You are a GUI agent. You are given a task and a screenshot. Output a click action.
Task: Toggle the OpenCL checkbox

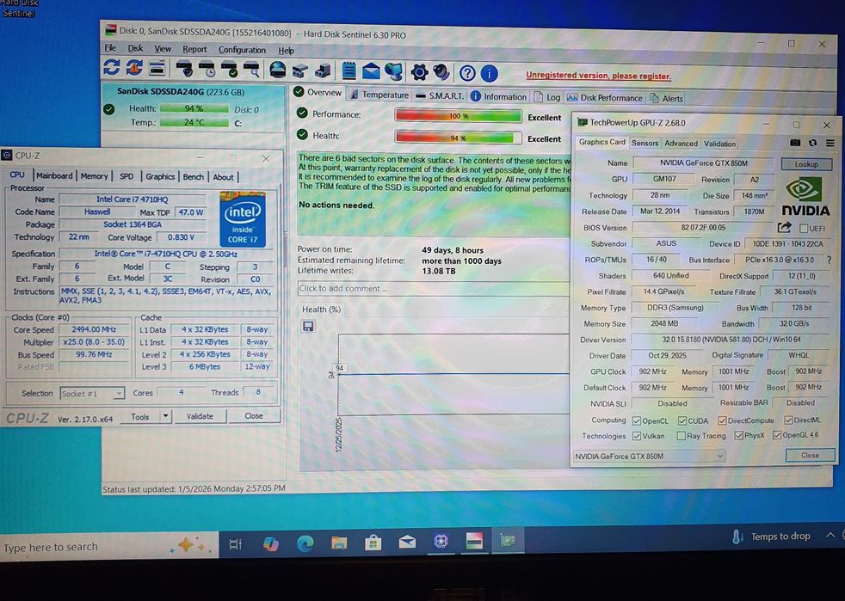point(637,420)
